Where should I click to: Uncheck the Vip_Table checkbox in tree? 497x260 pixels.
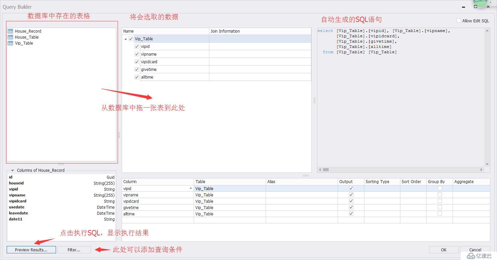pos(131,39)
